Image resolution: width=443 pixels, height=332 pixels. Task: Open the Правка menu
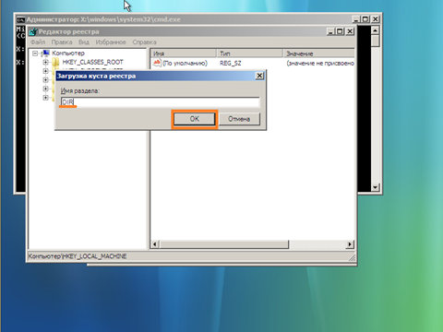[62, 42]
